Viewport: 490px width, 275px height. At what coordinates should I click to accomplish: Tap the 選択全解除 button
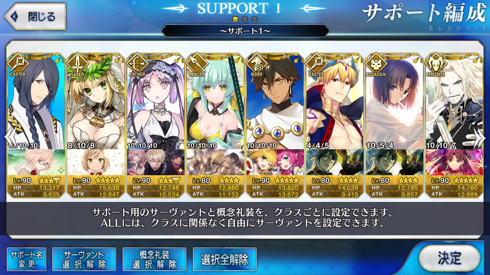(x=225, y=259)
